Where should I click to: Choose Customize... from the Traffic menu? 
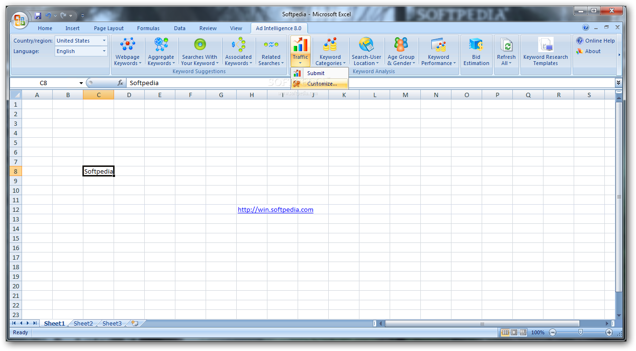point(320,84)
